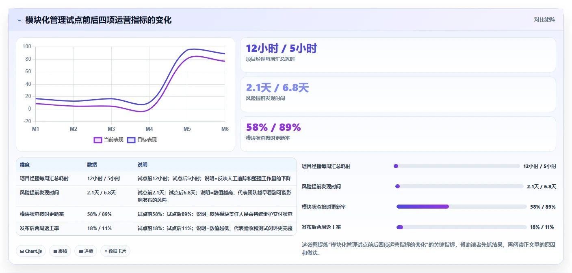Click table value 12小时 / 5小时
Image resolution: width=572 pixels, height=273 pixels.
coord(104,179)
